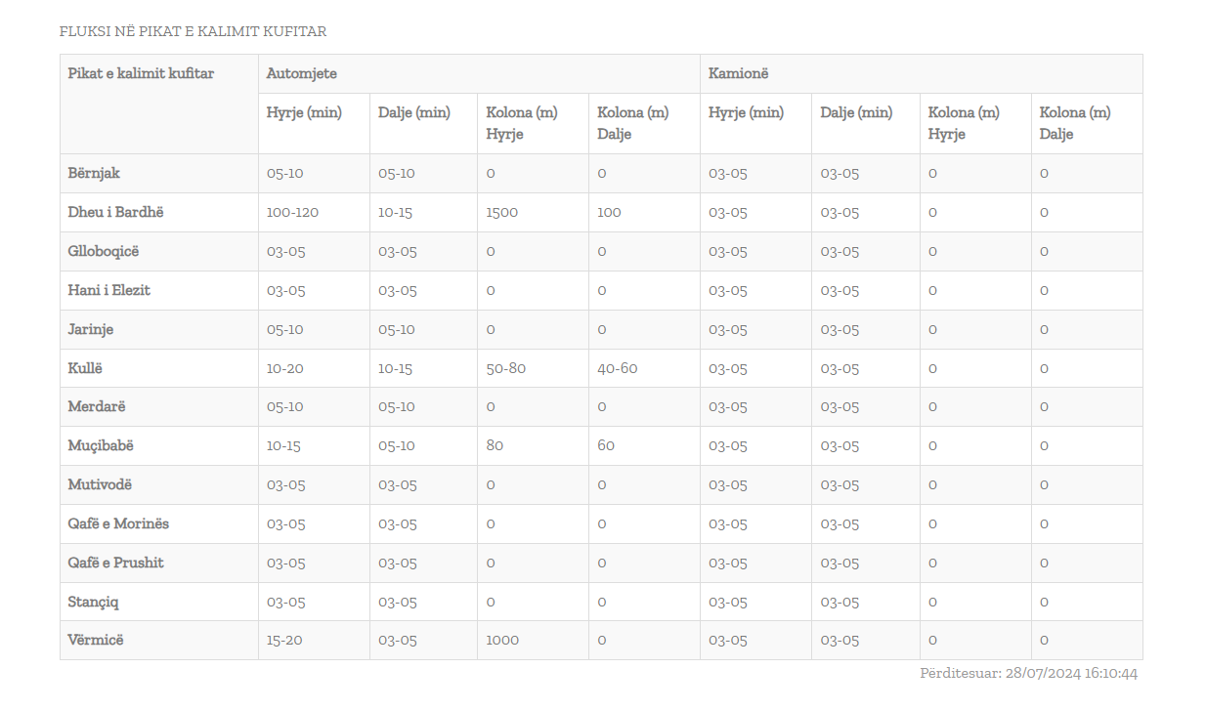Click the Kullë border crossing name
This screenshot has height=710, width=1206.
[x=85, y=368]
